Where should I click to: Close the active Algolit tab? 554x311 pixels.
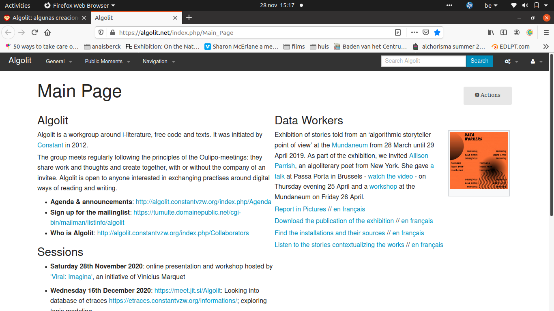tap(175, 18)
